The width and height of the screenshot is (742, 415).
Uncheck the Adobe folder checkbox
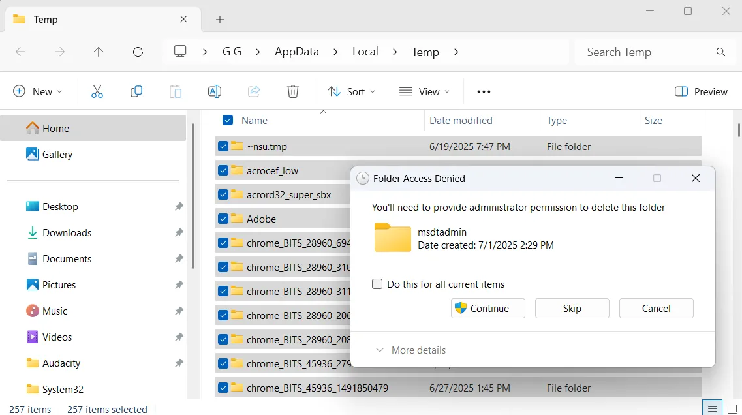223,219
